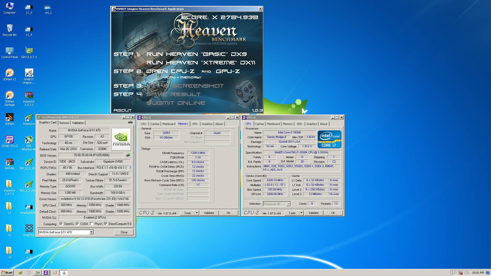
Task: Click the BIOS save icon in GPU-Z
Action: click(x=128, y=155)
